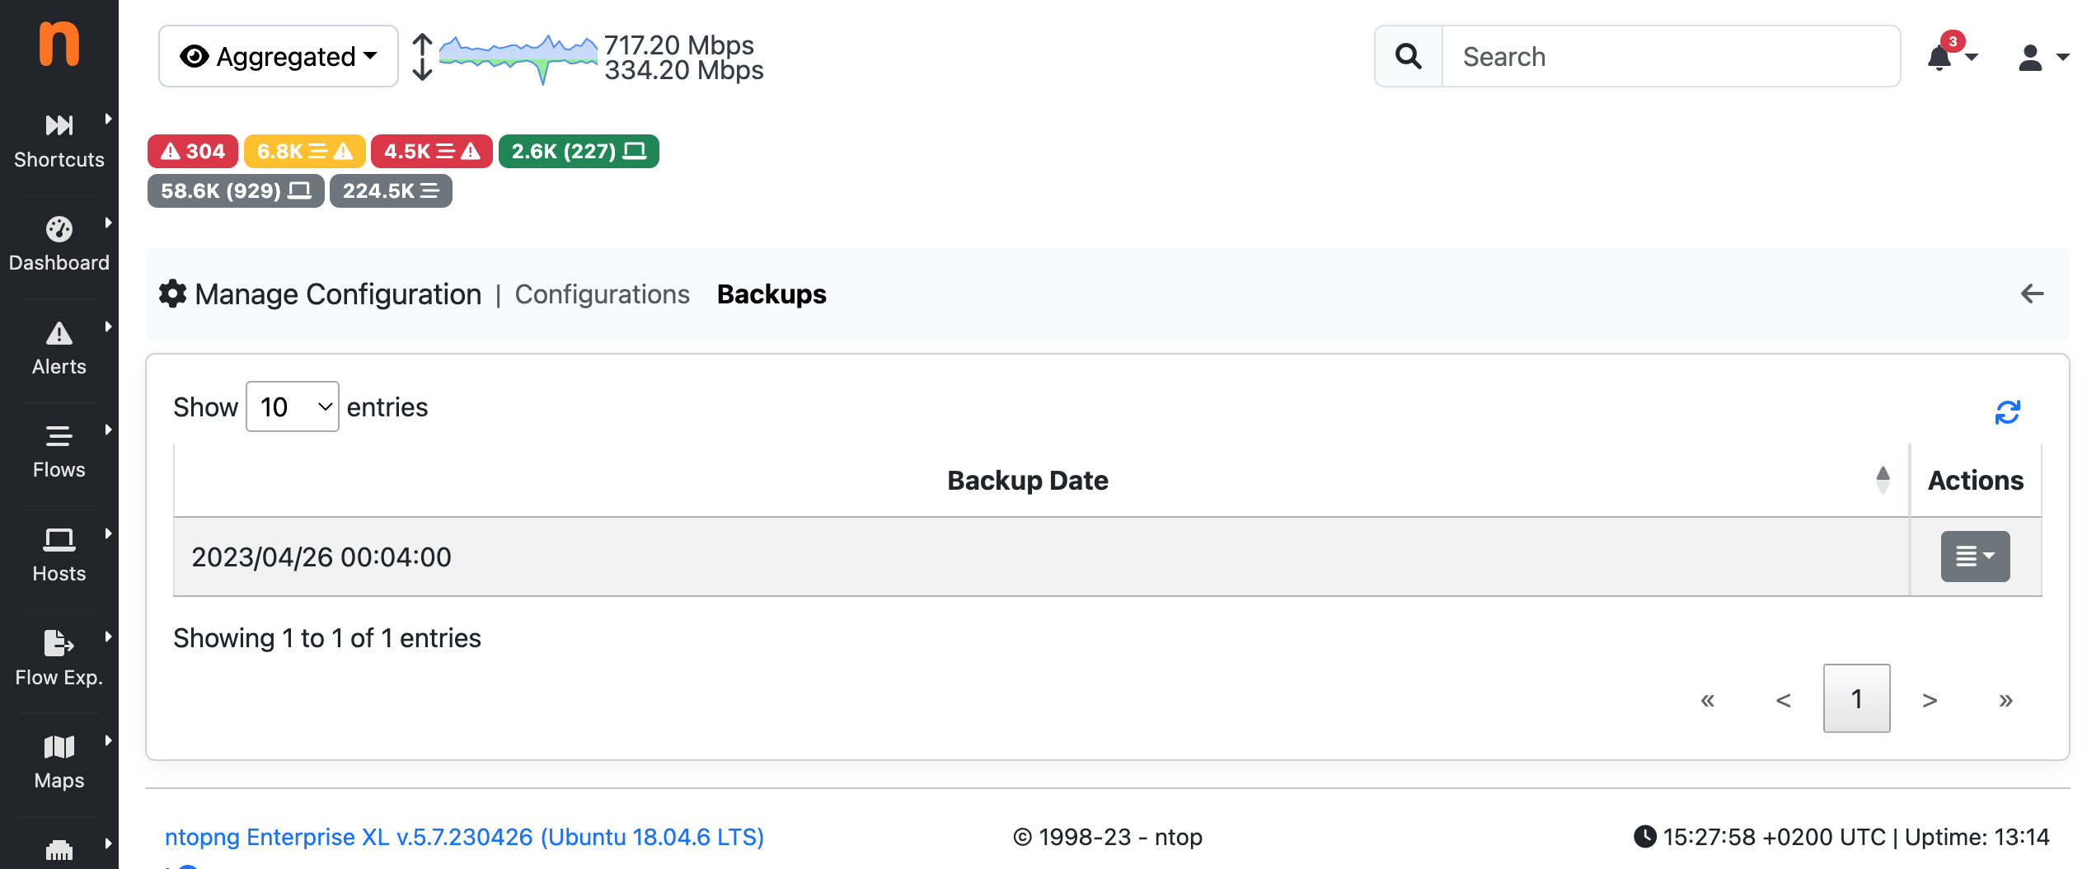Go back using the left arrow icon
The height and width of the screenshot is (869, 2087).
coord(2033,294)
